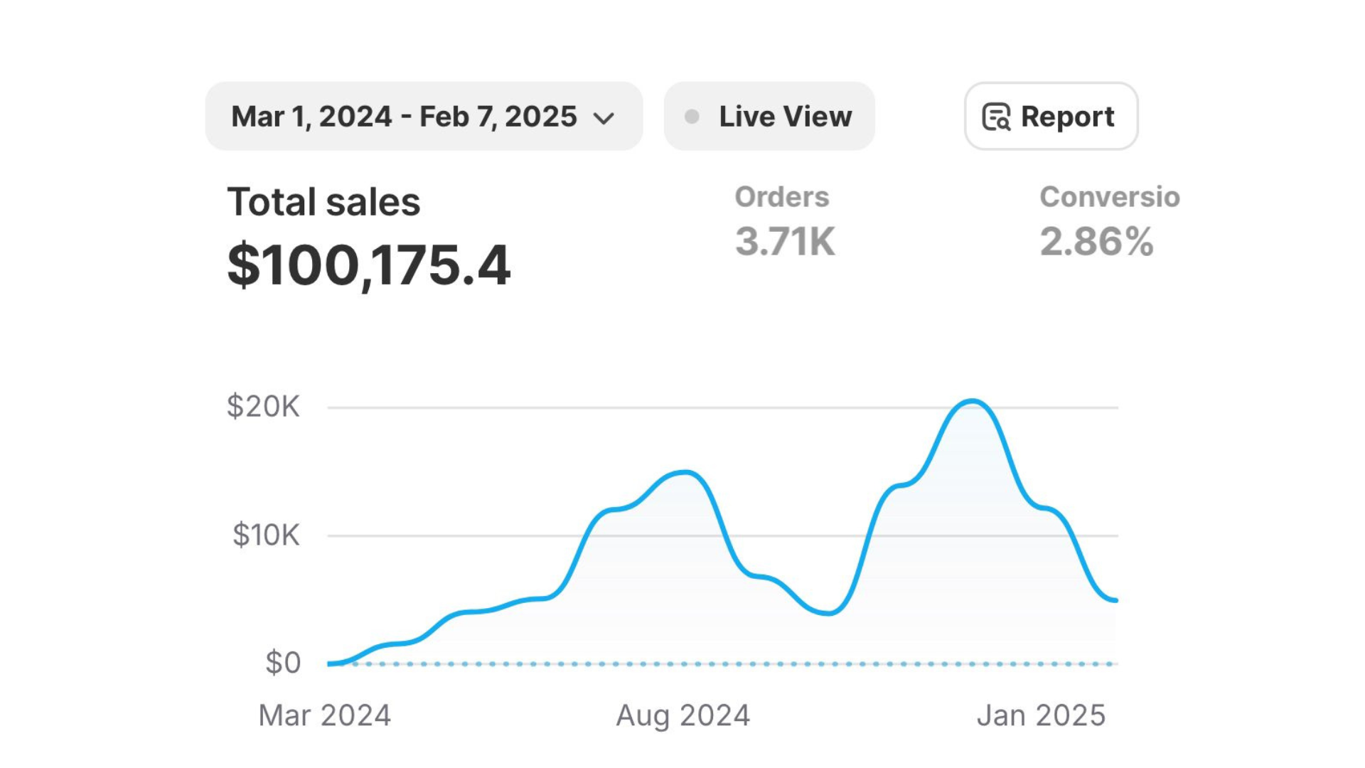Open Live View
The image size is (1365, 768).
click(785, 117)
